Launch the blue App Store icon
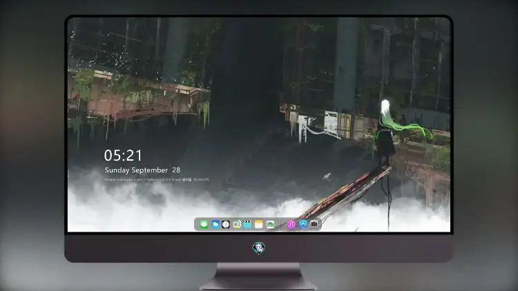The image size is (518, 291). [303, 224]
